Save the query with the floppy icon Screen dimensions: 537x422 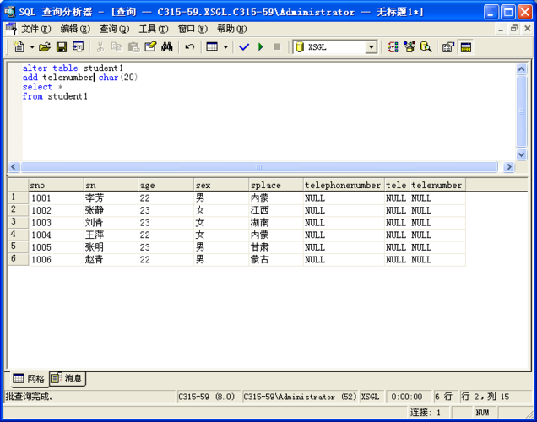(62, 47)
